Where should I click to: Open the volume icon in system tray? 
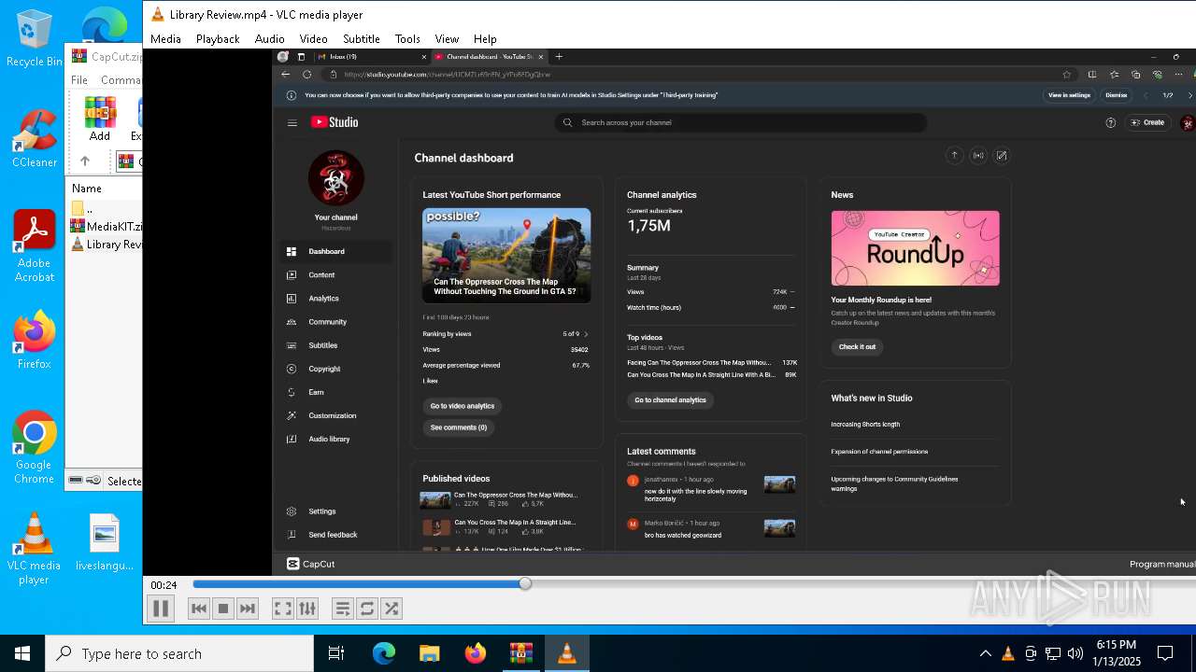tap(1075, 653)
